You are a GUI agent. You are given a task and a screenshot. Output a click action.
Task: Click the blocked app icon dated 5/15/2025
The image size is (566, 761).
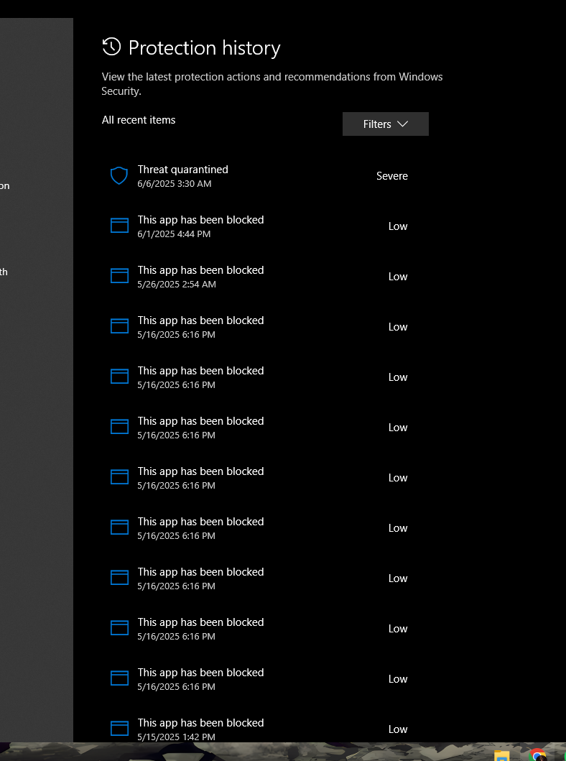click(119, 728)
